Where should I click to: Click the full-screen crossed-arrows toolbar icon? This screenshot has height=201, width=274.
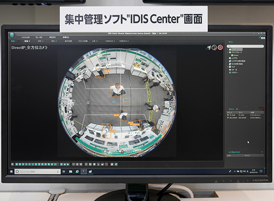pyautogui.click(x=62, y=164)
